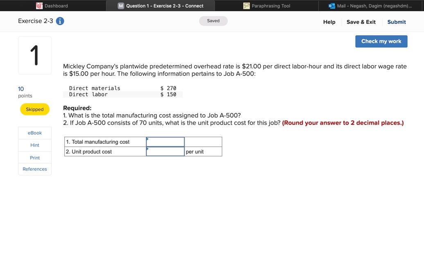Open the eBook resource
The image size is (424, 280).
point(34,133)
